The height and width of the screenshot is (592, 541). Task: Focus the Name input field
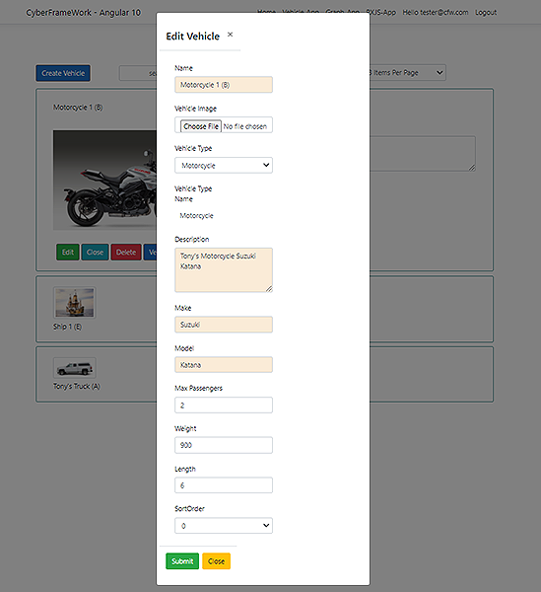(x=224, y=85)
